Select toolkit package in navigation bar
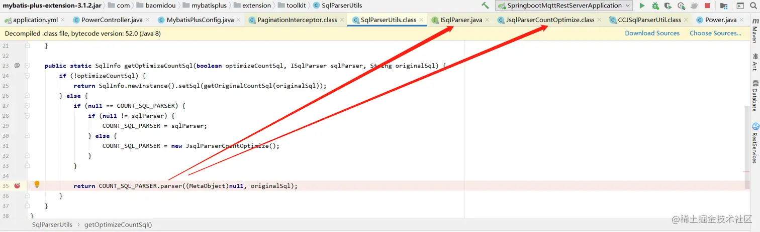Viewport: 760px width, 232px height. (292, 6)
